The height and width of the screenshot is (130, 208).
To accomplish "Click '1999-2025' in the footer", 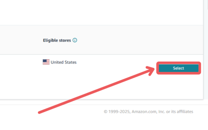I will (x=119, y=112).
